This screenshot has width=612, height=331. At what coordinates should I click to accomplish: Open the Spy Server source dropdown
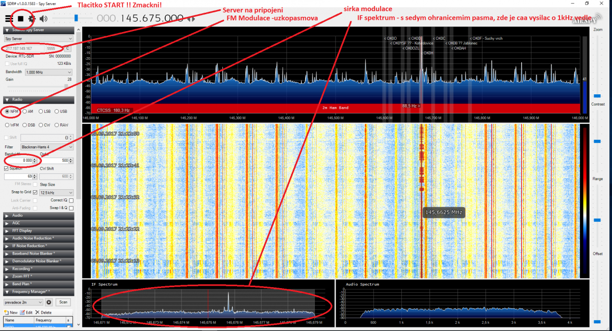[x=38, y=38]
